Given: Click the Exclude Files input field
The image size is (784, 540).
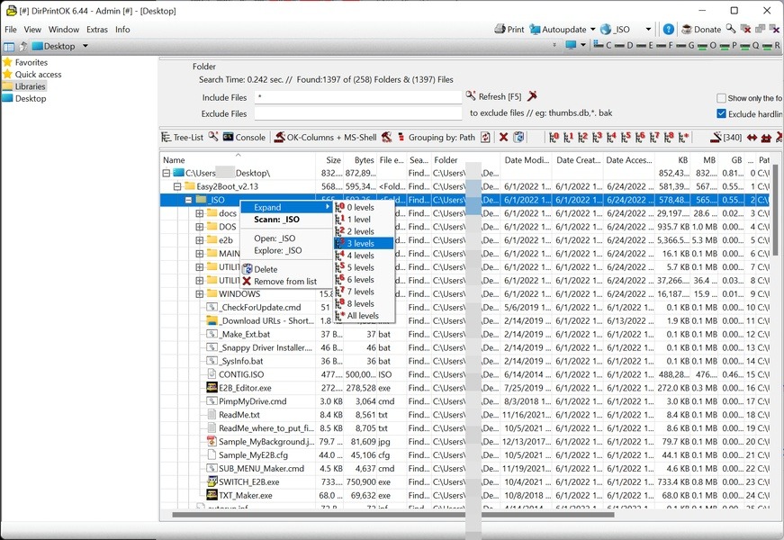Looking at the screenshot, I should coord(358,114).
